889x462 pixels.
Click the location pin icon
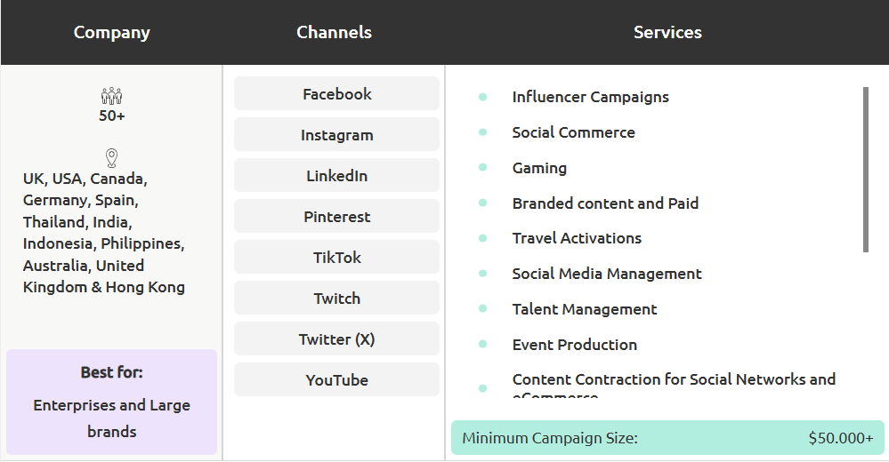point(111,158)
